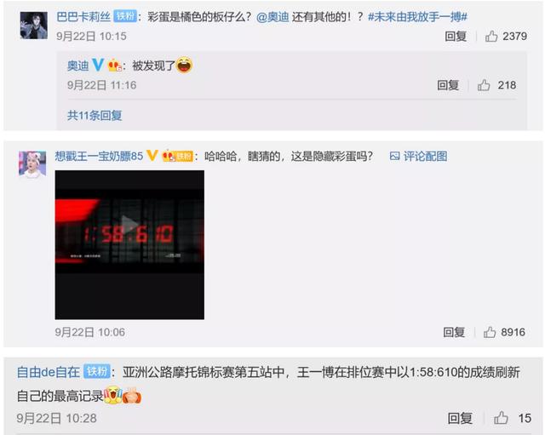The width and height of the screenshot is (545, 435).
Task: Reply to 巴巴卡莉丝's comment
Action: tap(456, 36)
